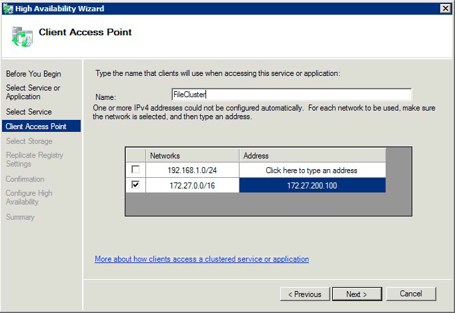Click the Address column header
The image size is (455, 313).
[312, 155]
